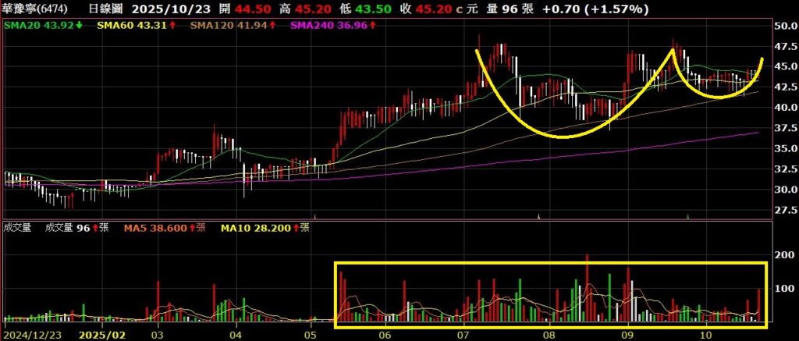Click the MA5 red up arrow
Viewport: 799px width, 341px height.
tap(190, 228)
